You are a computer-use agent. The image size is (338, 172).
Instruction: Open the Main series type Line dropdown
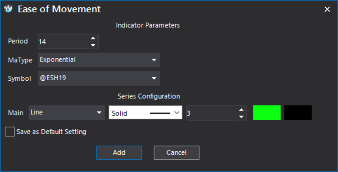[x=67, y=112]
